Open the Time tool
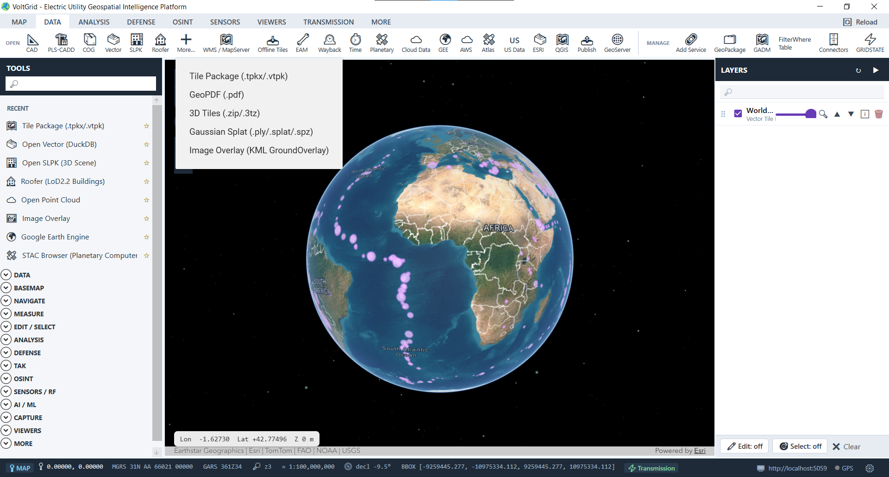The height and width of the screenshot is (477, 889). coord(356,43)
